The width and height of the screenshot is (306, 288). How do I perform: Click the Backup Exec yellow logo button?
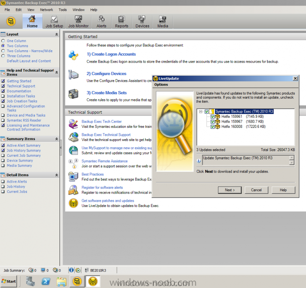tap(11, 21)
